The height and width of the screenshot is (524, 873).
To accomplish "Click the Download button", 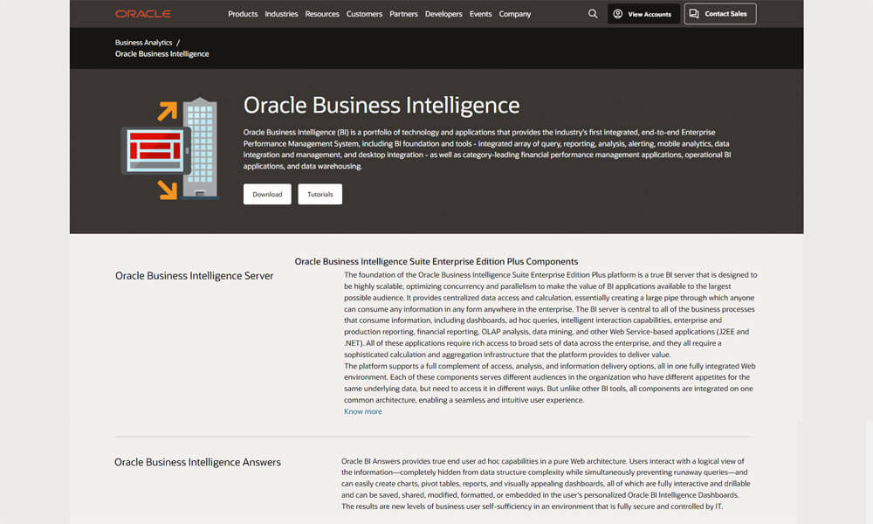I will coord(267,195).
